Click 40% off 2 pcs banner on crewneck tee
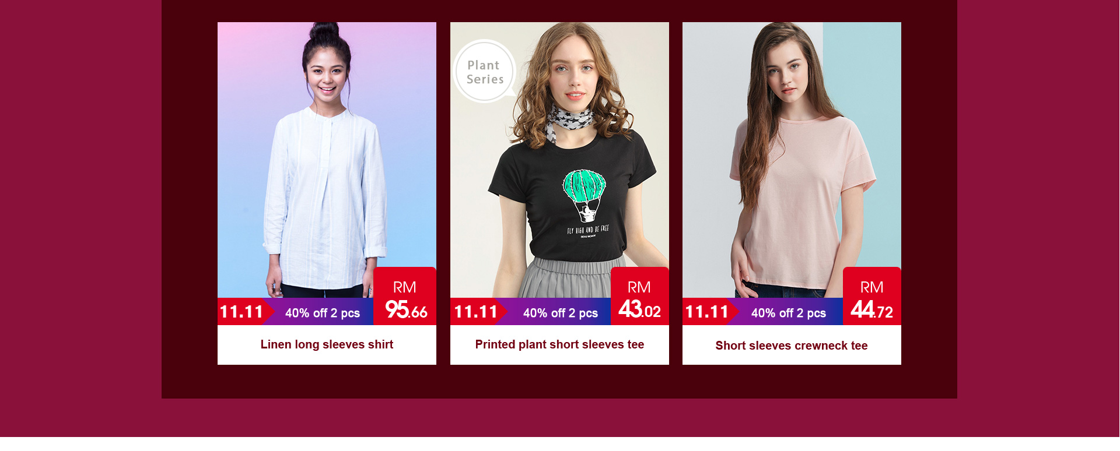Screen dimensions: 1120x451 tap(789, 313)
